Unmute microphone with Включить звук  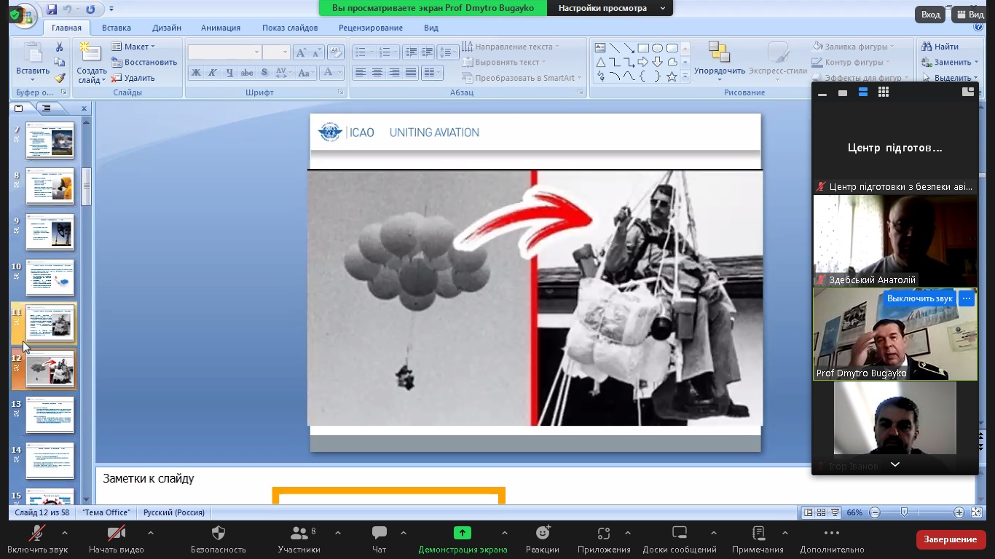[x=37, y=539]
